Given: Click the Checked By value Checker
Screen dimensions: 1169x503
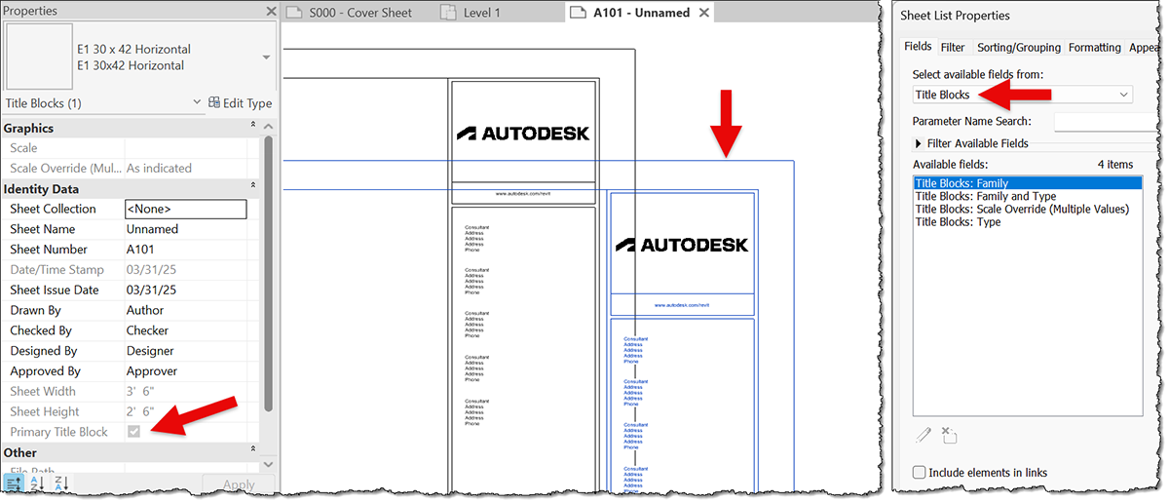Looking at the screenshot, I should click(x=147, y=330).
